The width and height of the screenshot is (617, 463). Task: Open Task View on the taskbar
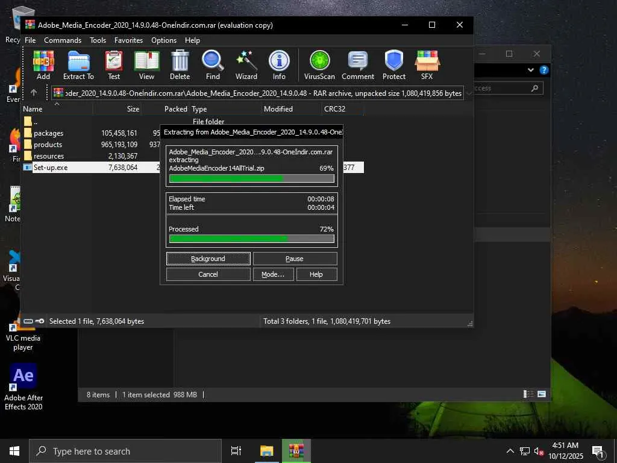click(236, 451)
